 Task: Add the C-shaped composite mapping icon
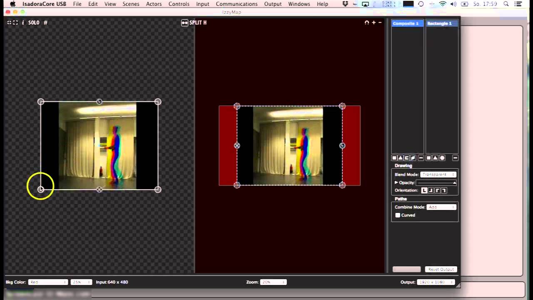pyautogui.click(x=407, y=158)
